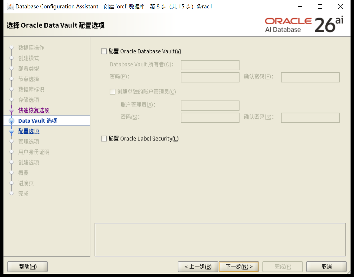Screen dimensions: 354x277
Task: Go back with 上一步(B) button
Action: tap(198, 267)
